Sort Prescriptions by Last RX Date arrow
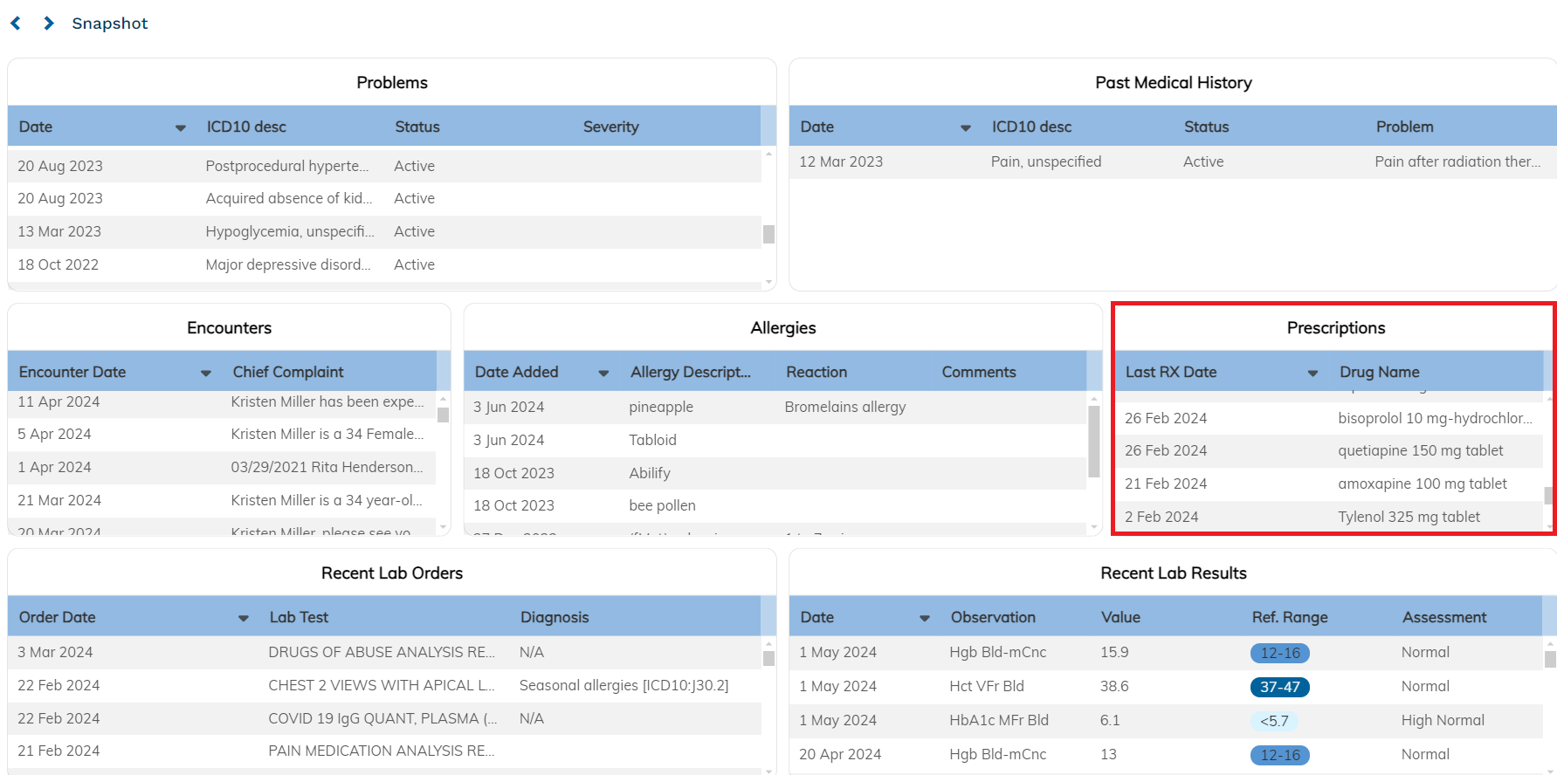 [x=1312, y=374]
